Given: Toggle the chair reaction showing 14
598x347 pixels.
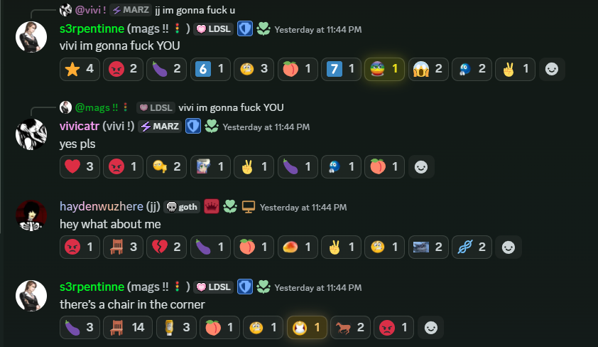Looking at the screenshot, I should pyautogui.click(x=127, y=328).
